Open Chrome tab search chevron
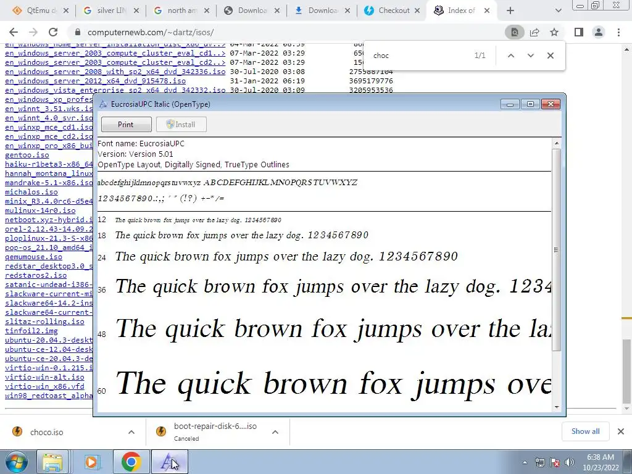The height and width of the screenshot is (474, 632). (558, 10)
